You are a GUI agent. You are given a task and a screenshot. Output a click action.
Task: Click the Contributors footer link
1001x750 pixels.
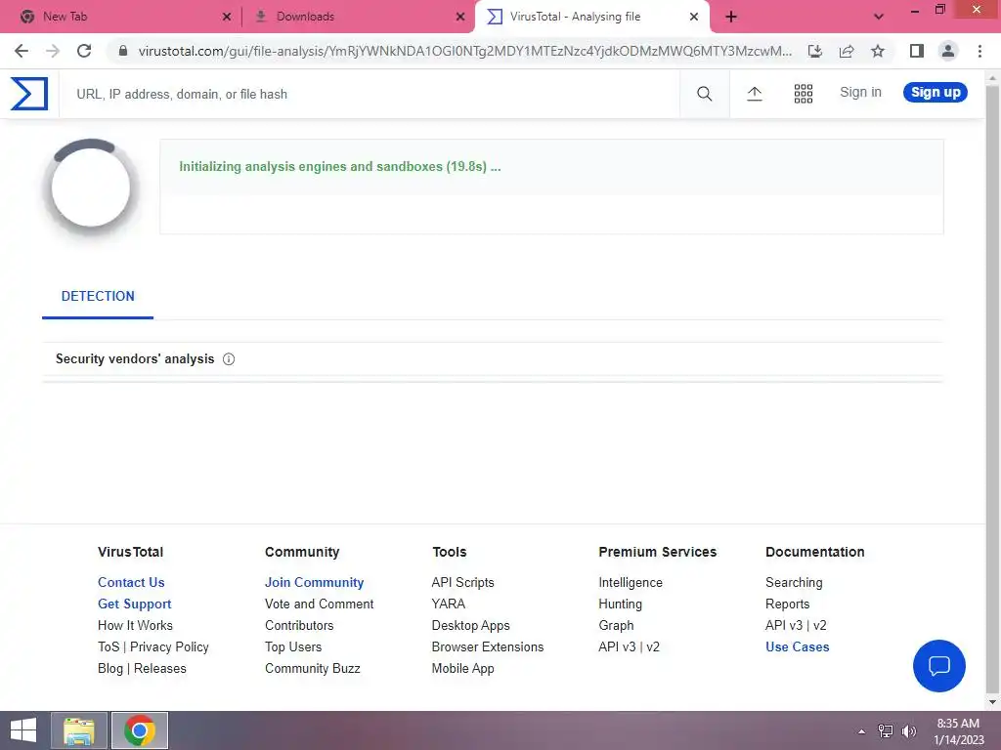click(299, 626)
